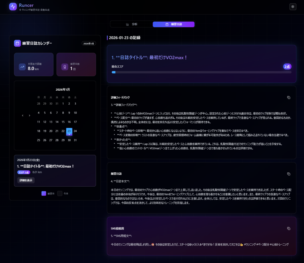Image resolution: width=304 pixels, height=263 pixels.
Task: Click the 練習日数 award icon
Action: click(x=65, y=67)
